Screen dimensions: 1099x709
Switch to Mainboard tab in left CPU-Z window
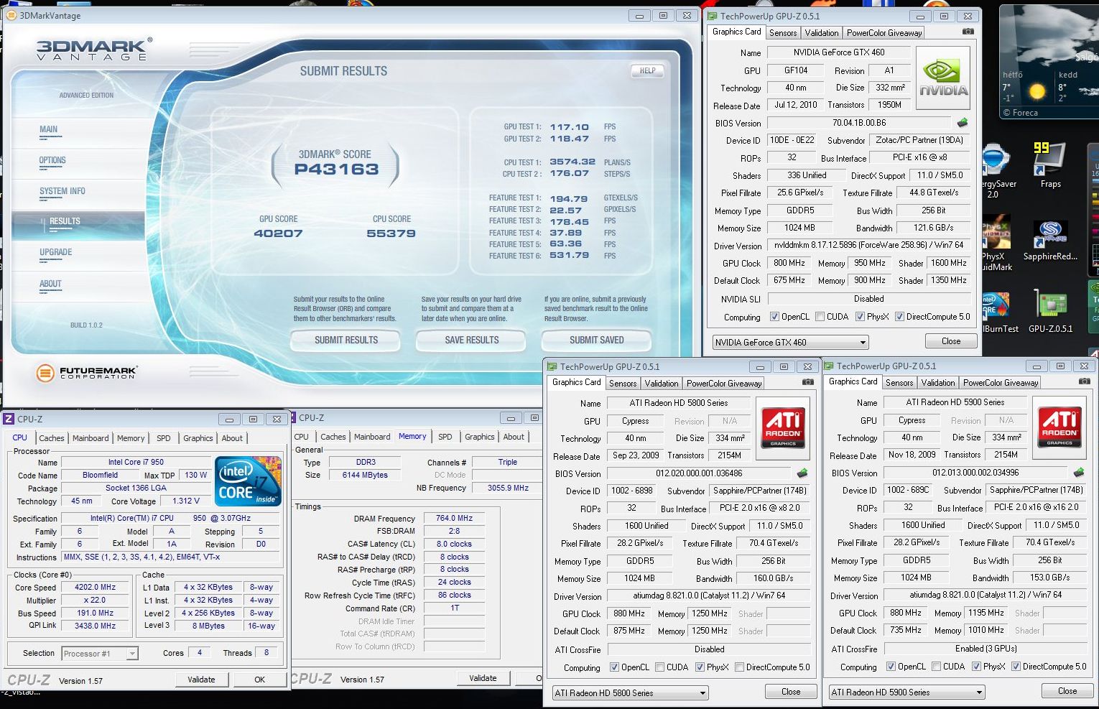pos(91,438)
